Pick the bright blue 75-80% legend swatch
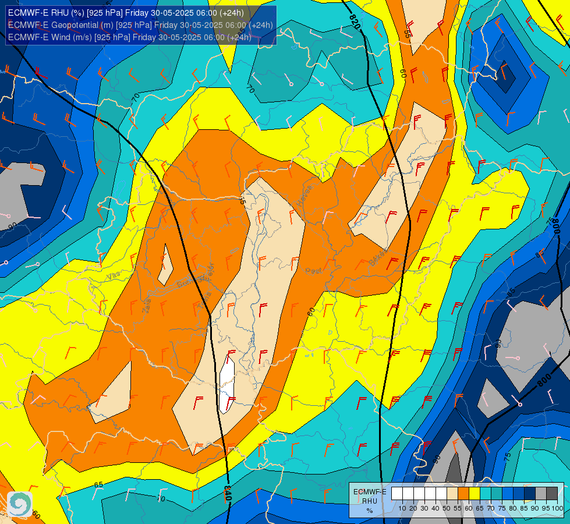The height and width of the screenshot is (524, 570). pyautogui.click(x=508, y=494)
